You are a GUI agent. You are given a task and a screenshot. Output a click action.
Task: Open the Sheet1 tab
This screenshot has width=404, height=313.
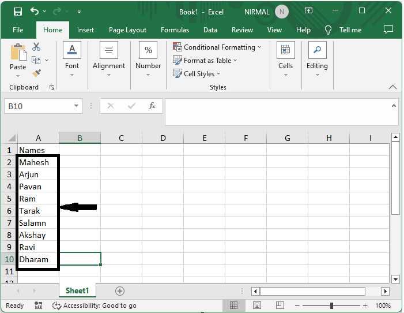pos(77,290)
